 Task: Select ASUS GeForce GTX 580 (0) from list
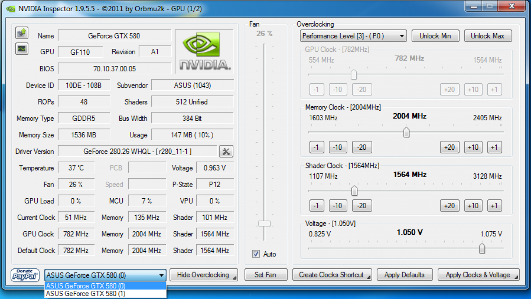[105, 286]
